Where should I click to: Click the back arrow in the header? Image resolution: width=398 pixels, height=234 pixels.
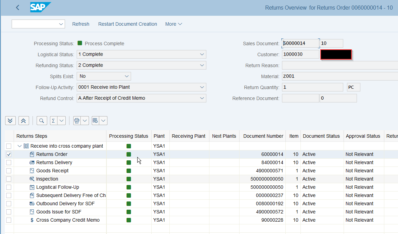tap(17, 7)
